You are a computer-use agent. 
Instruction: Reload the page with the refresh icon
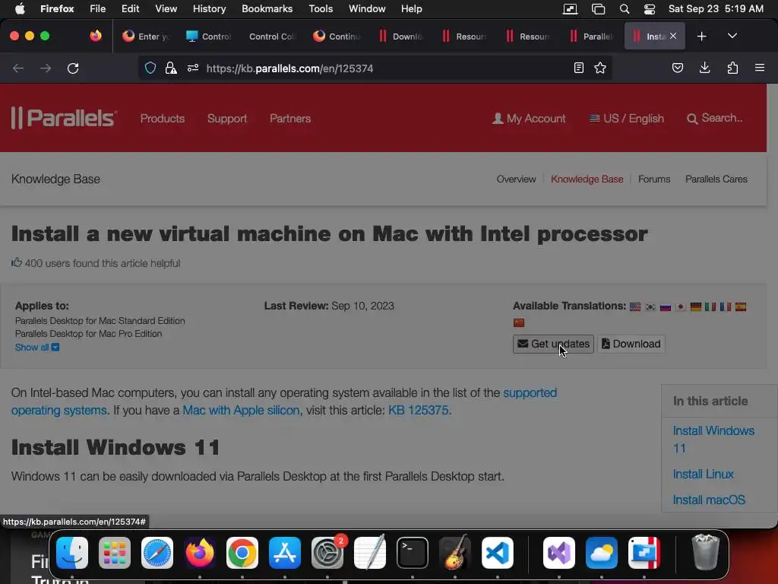(73, 68)
